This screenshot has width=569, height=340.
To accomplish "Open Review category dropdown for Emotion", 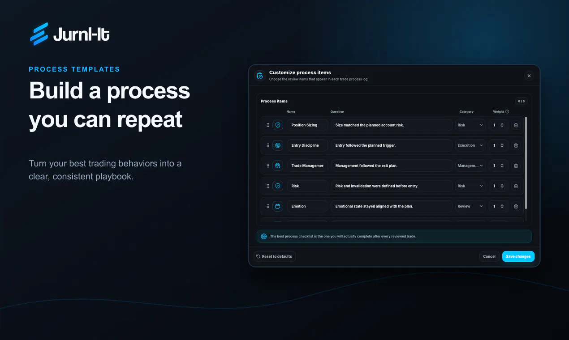I will tap(470, 206).
